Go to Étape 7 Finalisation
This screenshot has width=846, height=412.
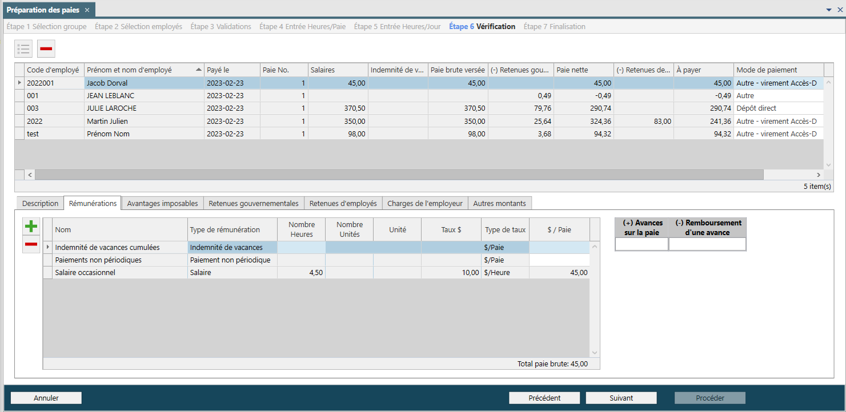[x=555, y=26]
